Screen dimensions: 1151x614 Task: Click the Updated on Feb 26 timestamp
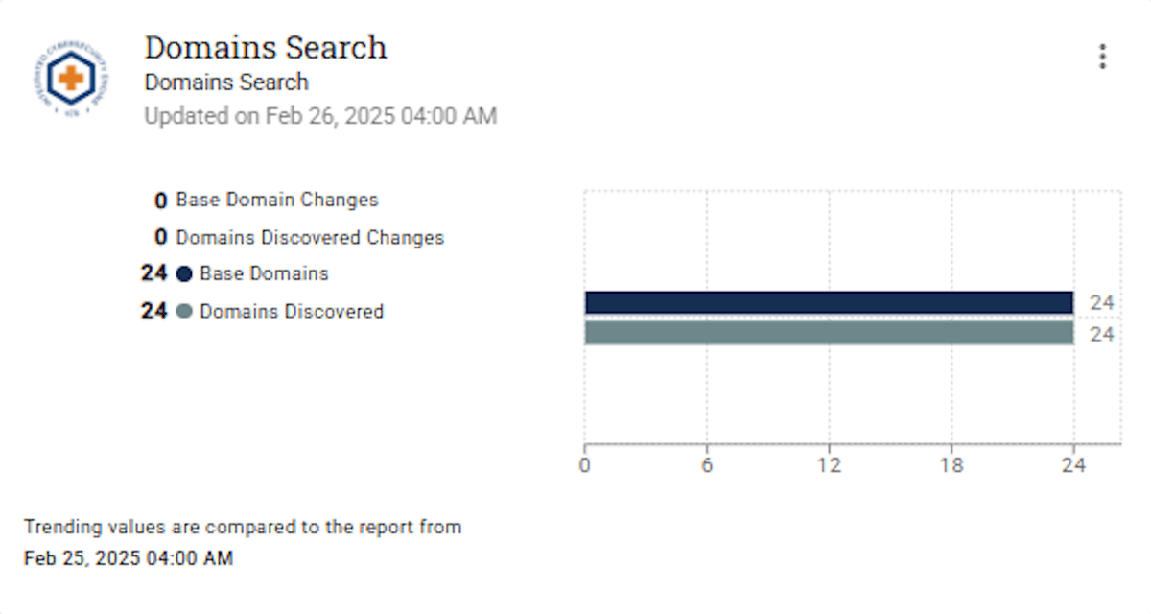point(320,117)
